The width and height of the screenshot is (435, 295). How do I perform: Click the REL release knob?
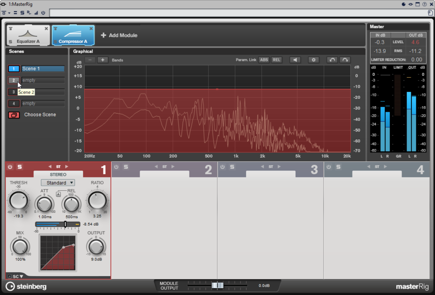click(71, 204)
